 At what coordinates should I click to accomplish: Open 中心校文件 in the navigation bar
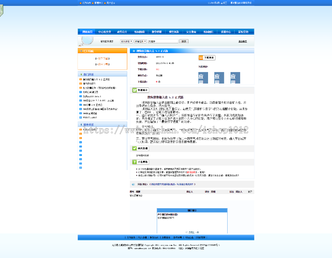(x=105, y=32)
